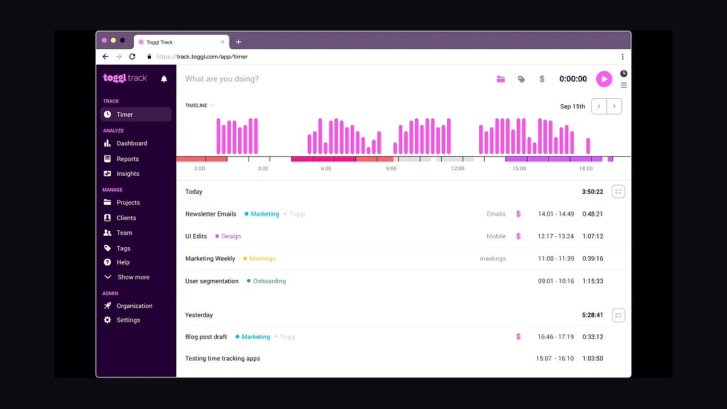Click the red timeline block near 0:00
The height and width of the screenshot is (409, 727).
tap(202, 159)
